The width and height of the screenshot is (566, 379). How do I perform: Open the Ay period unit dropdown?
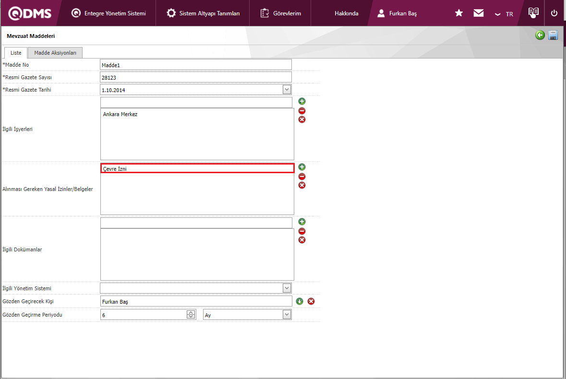(287, 314)
